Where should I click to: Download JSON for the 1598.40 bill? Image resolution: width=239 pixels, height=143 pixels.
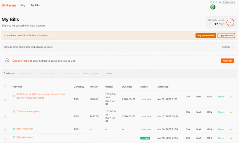click(x=209, y=97)
